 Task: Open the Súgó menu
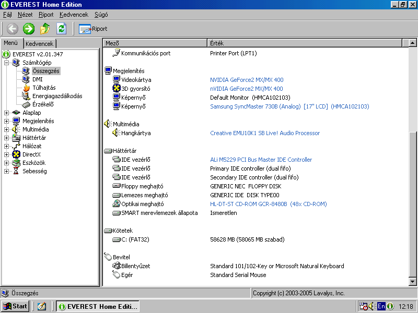(x=101, y=15)
